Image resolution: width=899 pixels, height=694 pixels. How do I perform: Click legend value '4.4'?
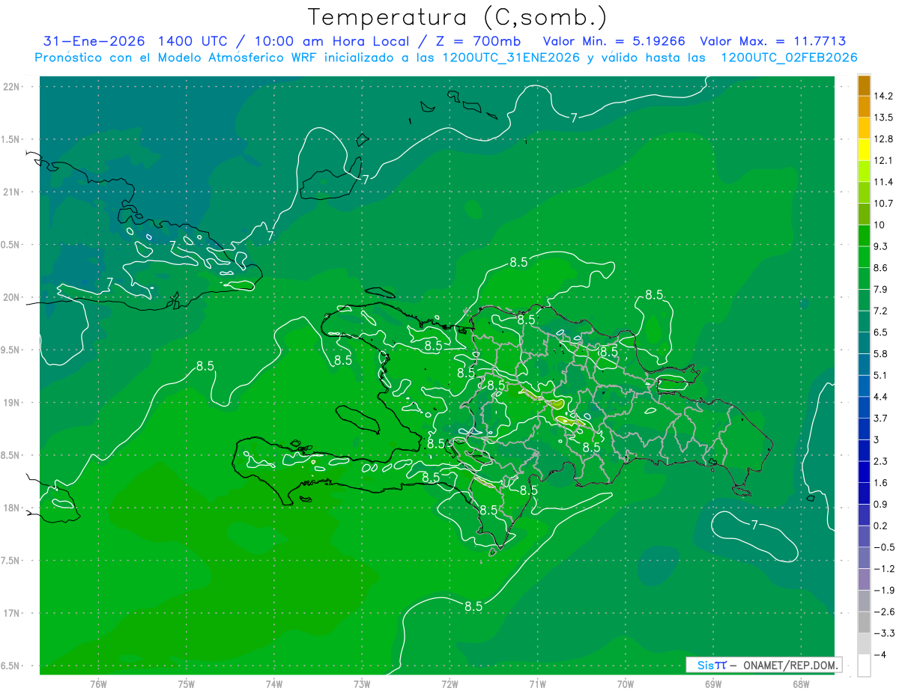pos(880,397)
